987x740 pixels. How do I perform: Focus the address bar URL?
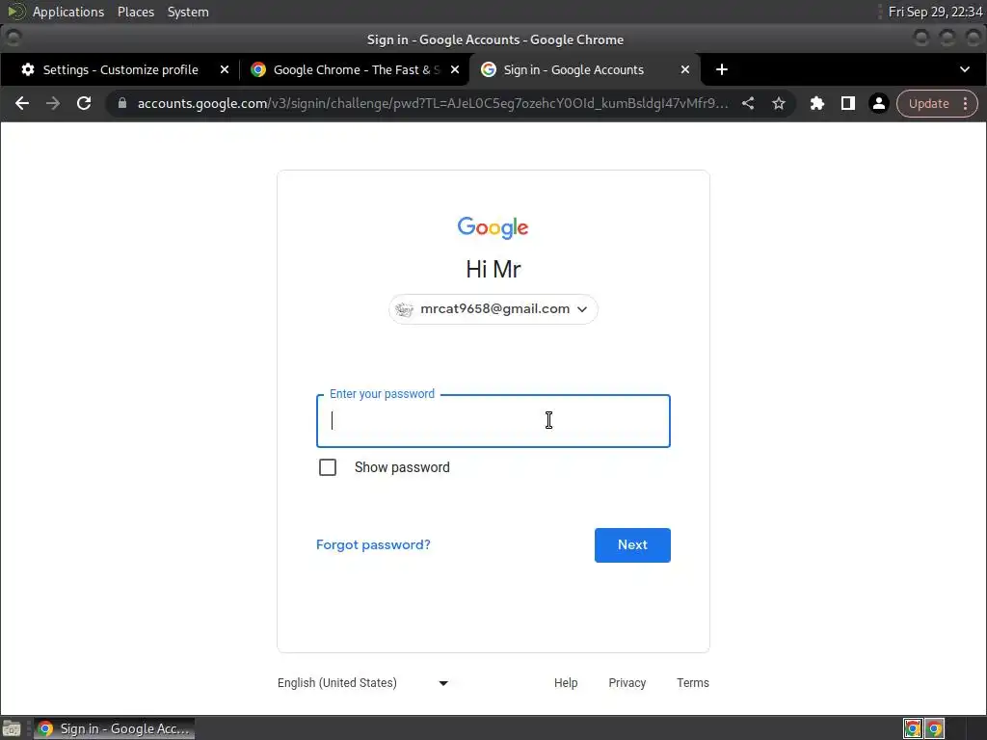tap(433, 103)
